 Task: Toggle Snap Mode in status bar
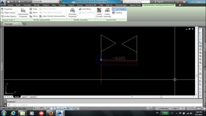38,109
